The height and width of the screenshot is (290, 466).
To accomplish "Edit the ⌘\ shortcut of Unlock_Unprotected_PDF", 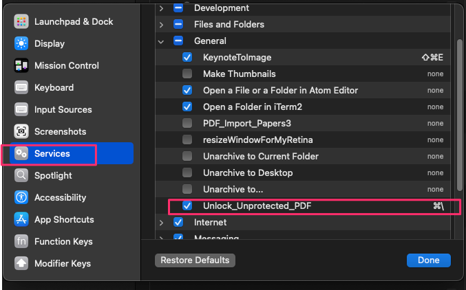I will (x=438, y=205).
